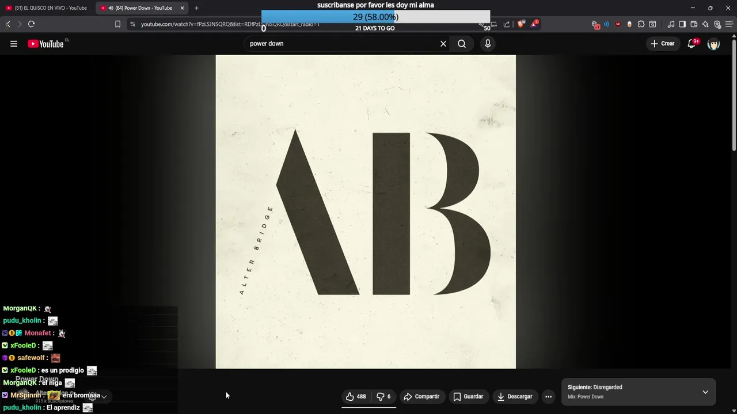Click the Compartir share button
Image resolution: width=737 pixels, height=414 pixels.
pos(421,396)
